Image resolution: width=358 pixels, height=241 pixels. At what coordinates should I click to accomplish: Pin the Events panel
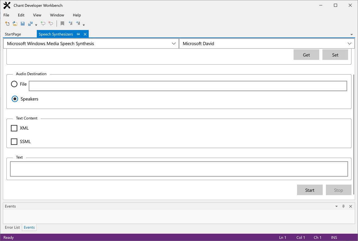(343, 206)
